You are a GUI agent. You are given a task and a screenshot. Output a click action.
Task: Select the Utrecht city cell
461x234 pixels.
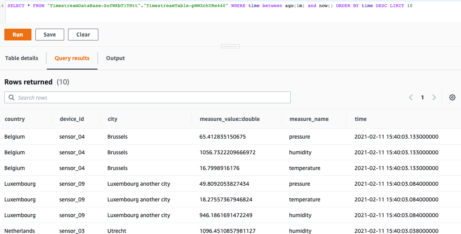[x=116, y=230]
